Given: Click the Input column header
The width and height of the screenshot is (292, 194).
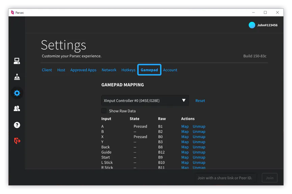Looking at the screenshot, I should coord(106,119).
